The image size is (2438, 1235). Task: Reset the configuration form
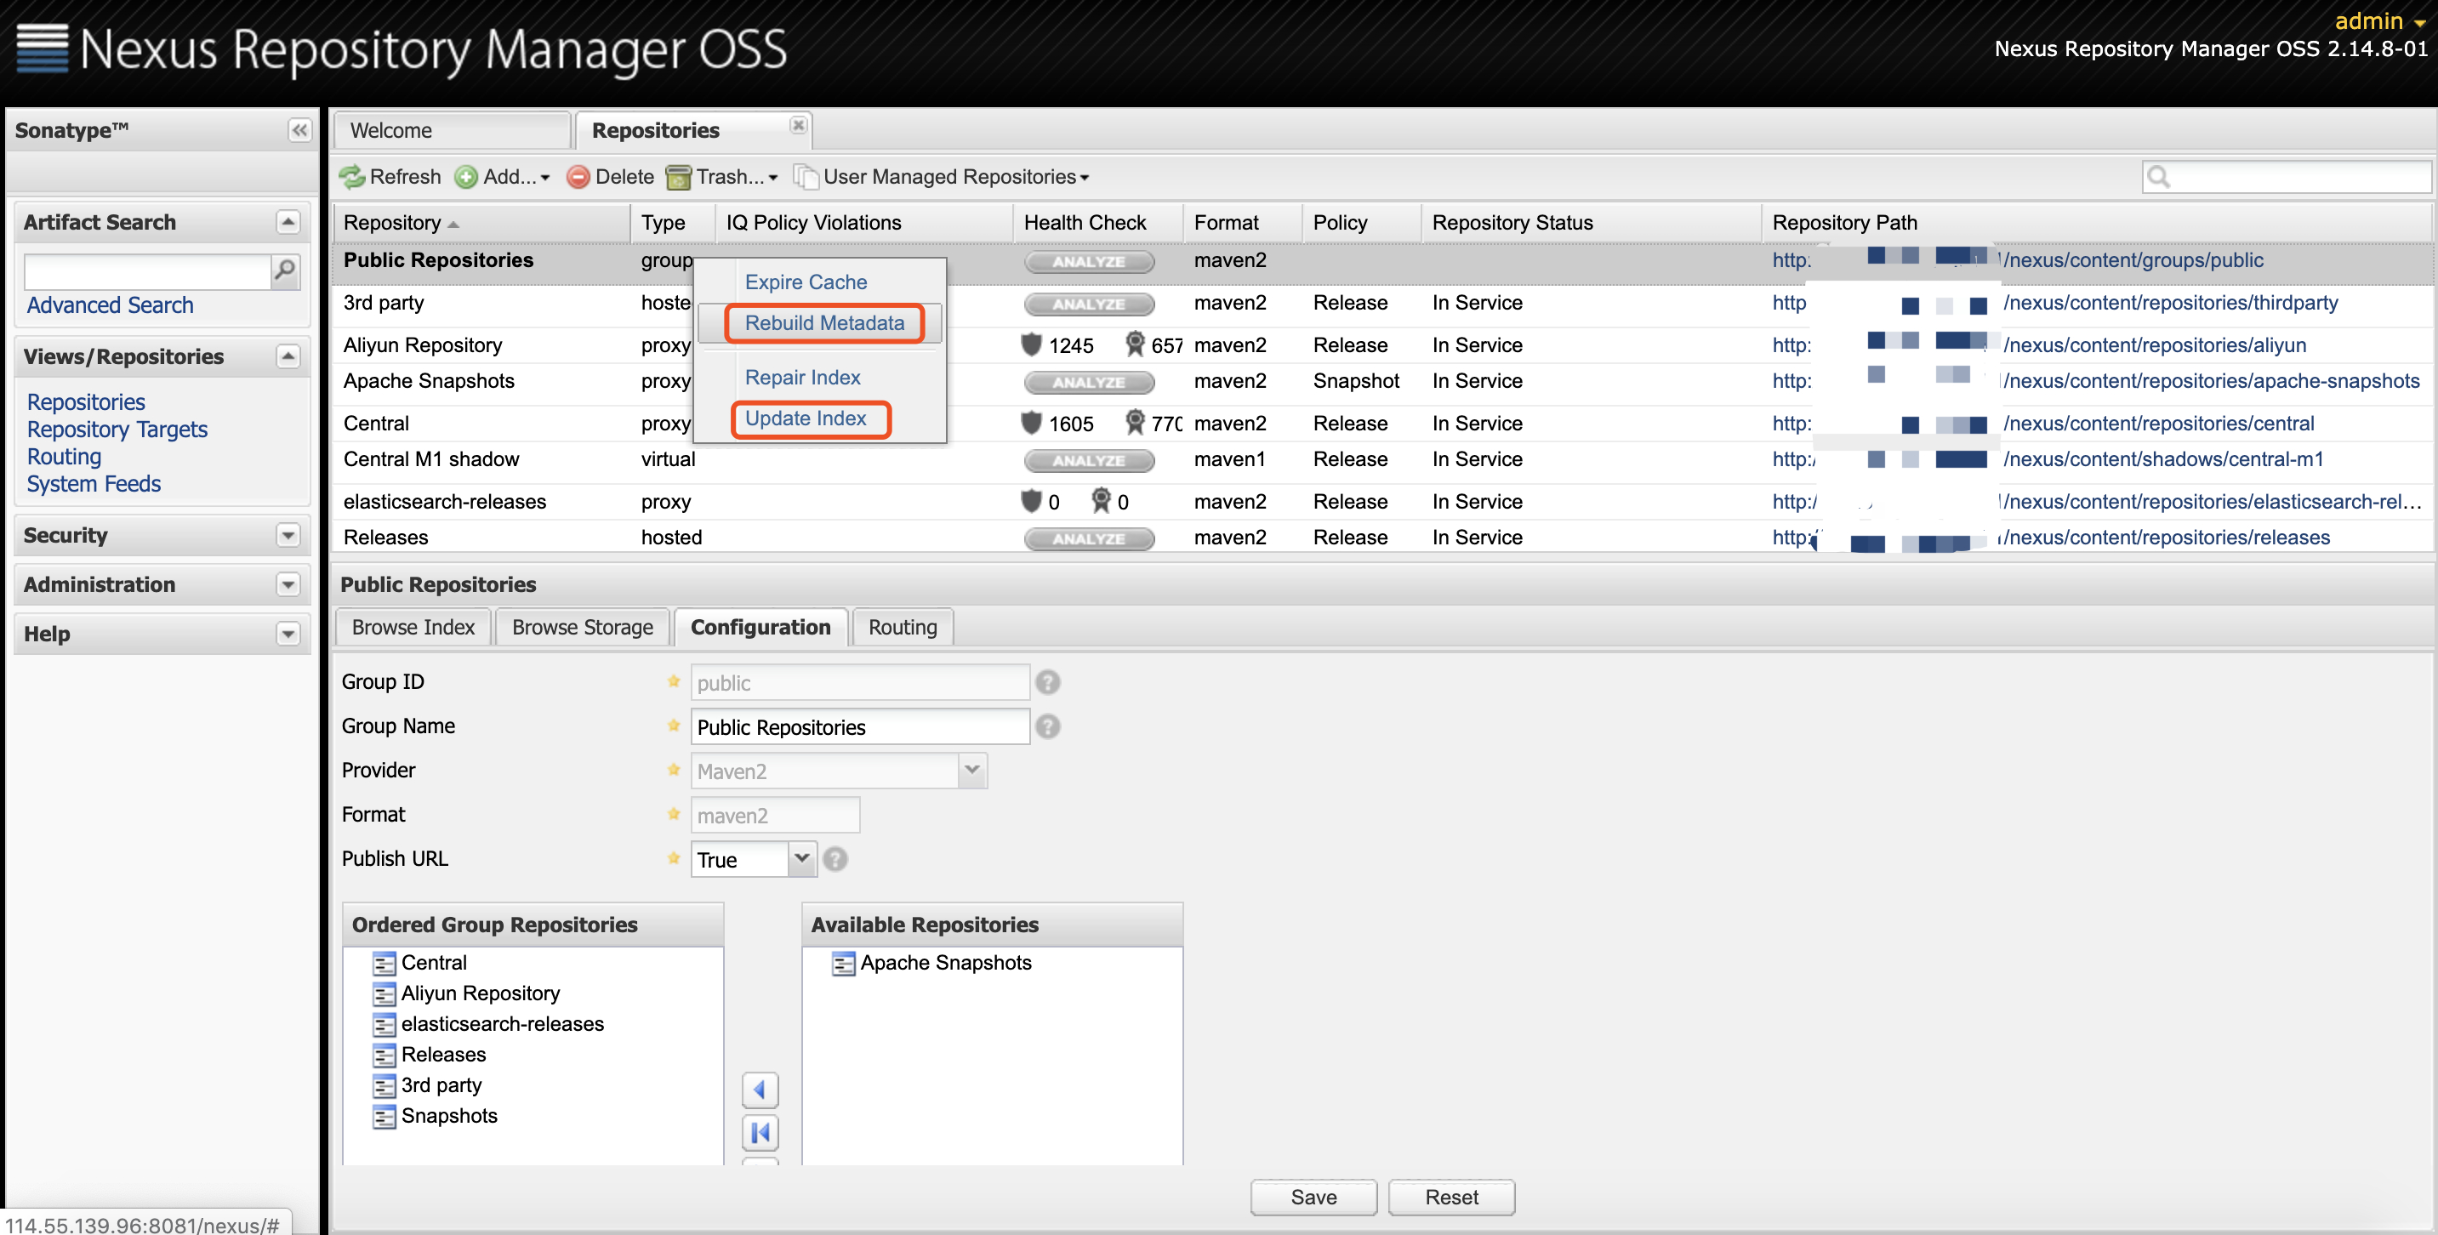[1451, 1197]
